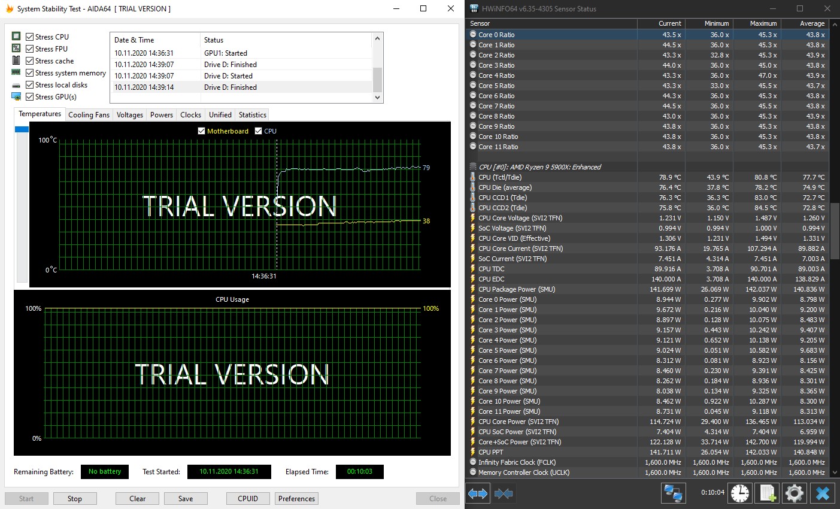Toggle CPU temperature graph checkbox

(x=258, y=131)
